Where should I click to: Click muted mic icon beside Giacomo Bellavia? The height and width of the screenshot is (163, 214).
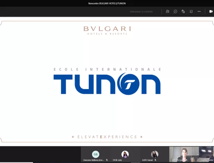tap(107, 160)
